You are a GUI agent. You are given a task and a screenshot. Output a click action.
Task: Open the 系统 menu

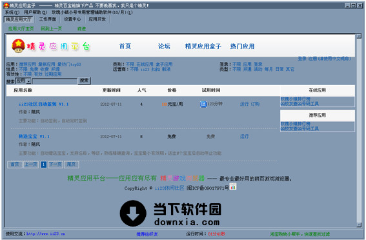[12, 12]
